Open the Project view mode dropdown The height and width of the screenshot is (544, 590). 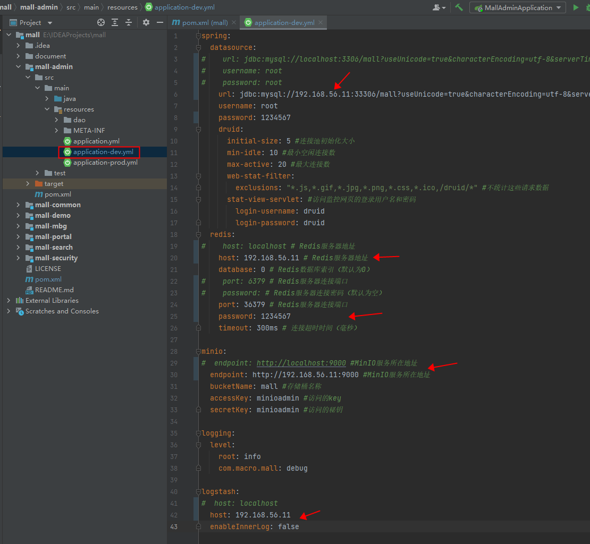click(50, 22)
